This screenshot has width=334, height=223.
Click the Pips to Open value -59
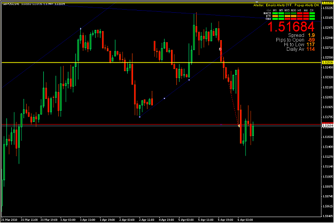[311, 40]
